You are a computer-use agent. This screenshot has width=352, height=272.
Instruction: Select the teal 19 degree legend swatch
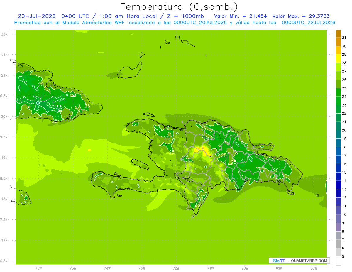[338, 135]
